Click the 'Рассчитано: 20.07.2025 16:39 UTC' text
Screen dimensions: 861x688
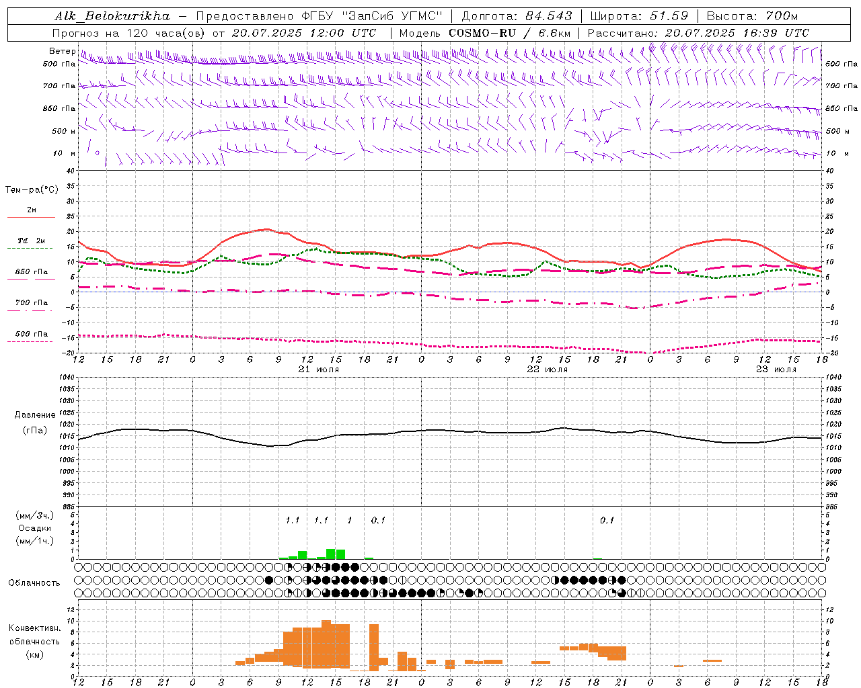(x=698, y=33)
